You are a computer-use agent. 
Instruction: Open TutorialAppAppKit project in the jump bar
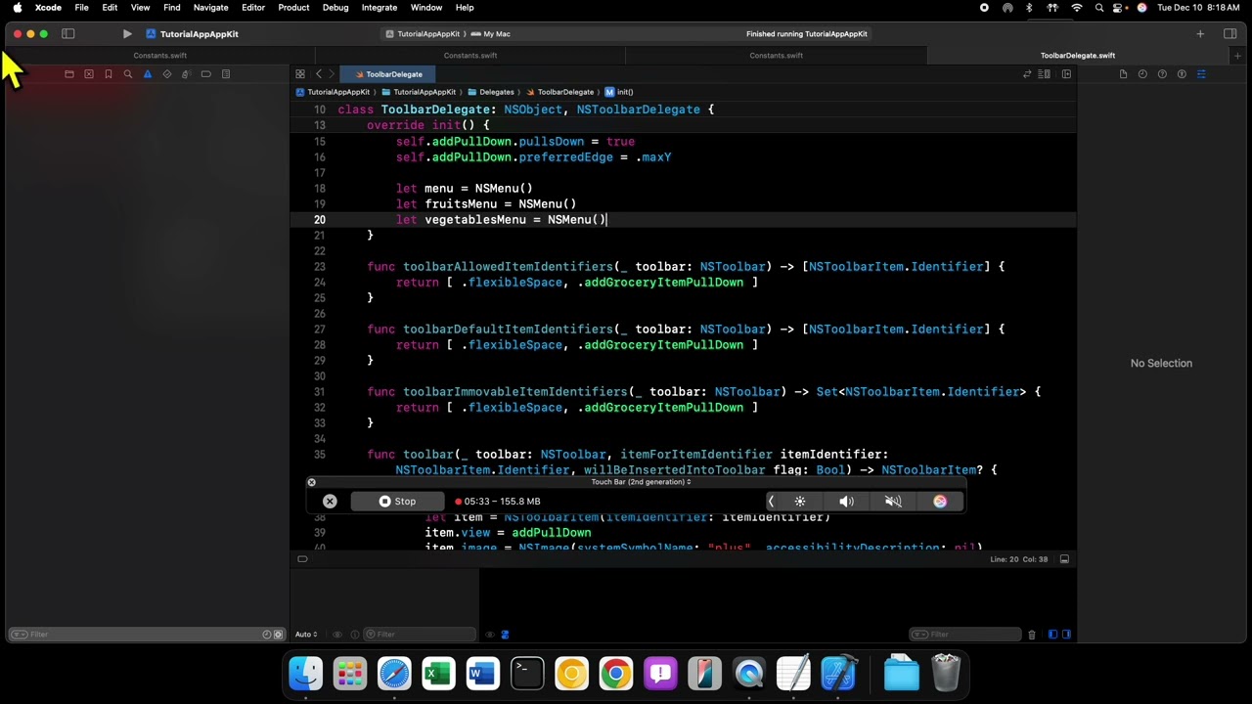click(x=333, y=92)
